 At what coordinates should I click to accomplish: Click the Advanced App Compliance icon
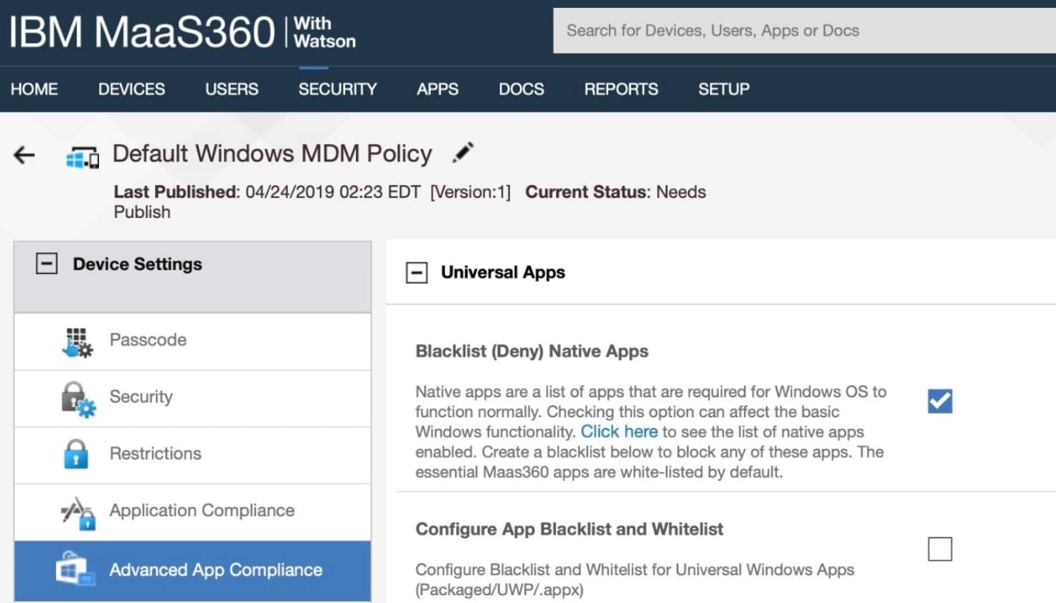click(75, 569)
